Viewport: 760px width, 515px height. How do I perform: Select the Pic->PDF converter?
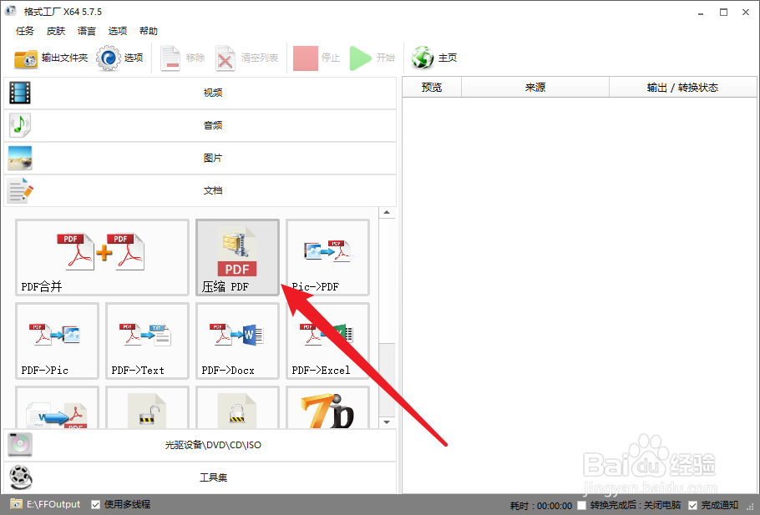pyautogui.click(x=327, y=257)
